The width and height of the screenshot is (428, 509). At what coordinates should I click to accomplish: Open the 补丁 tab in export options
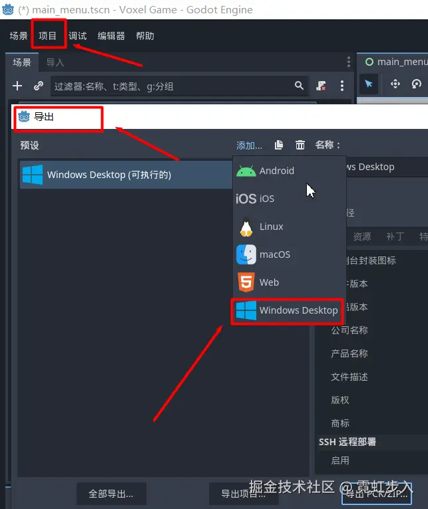coord(395,237)
